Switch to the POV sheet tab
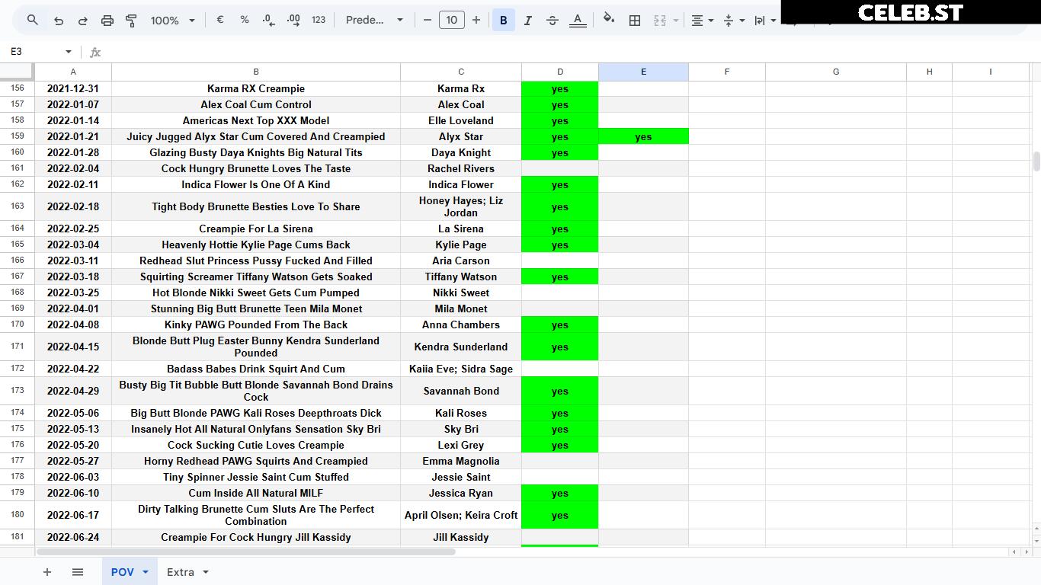Image resolution: width=1041 pixels, height=585 pixels. 122,572
